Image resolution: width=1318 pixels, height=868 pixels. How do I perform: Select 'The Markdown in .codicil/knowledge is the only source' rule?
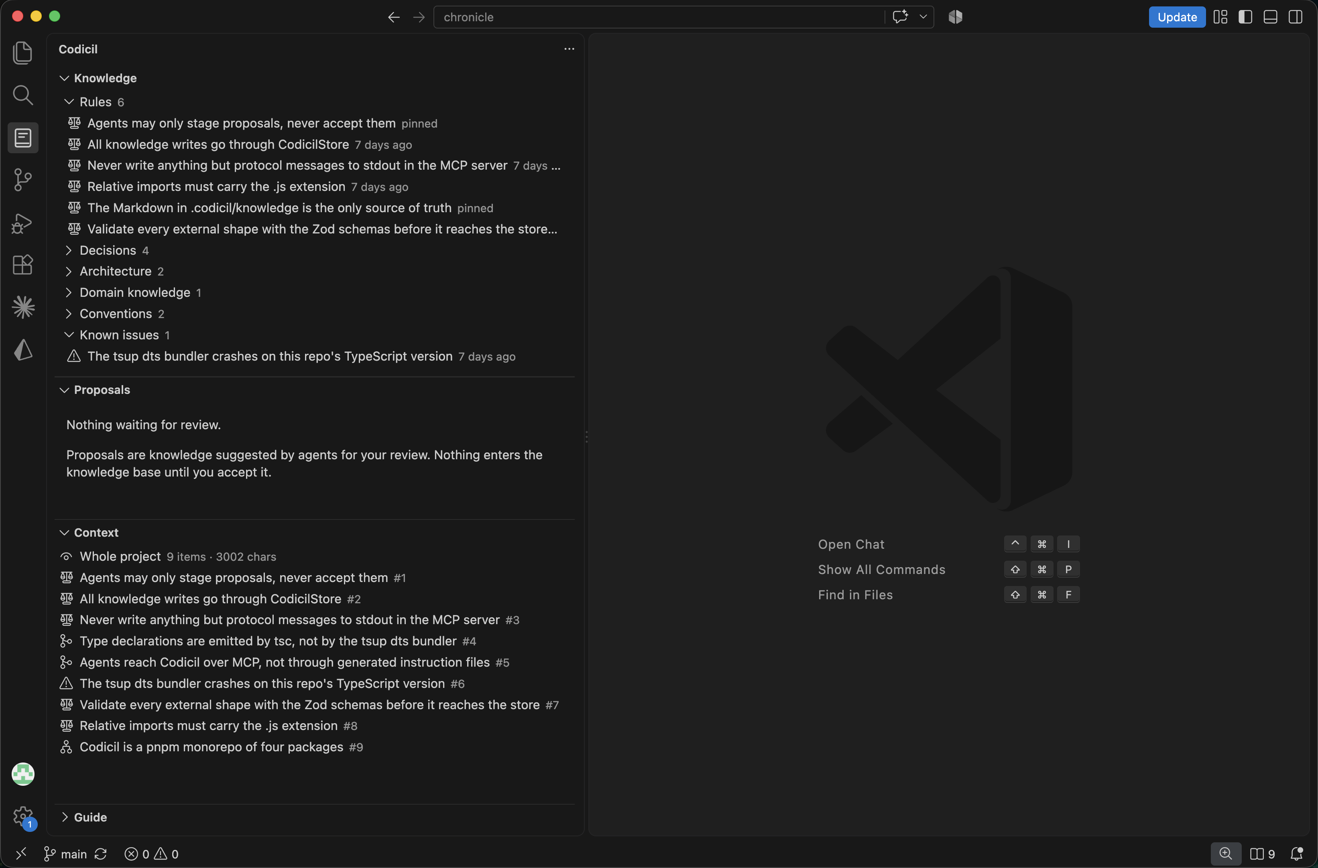pos(315,208)
